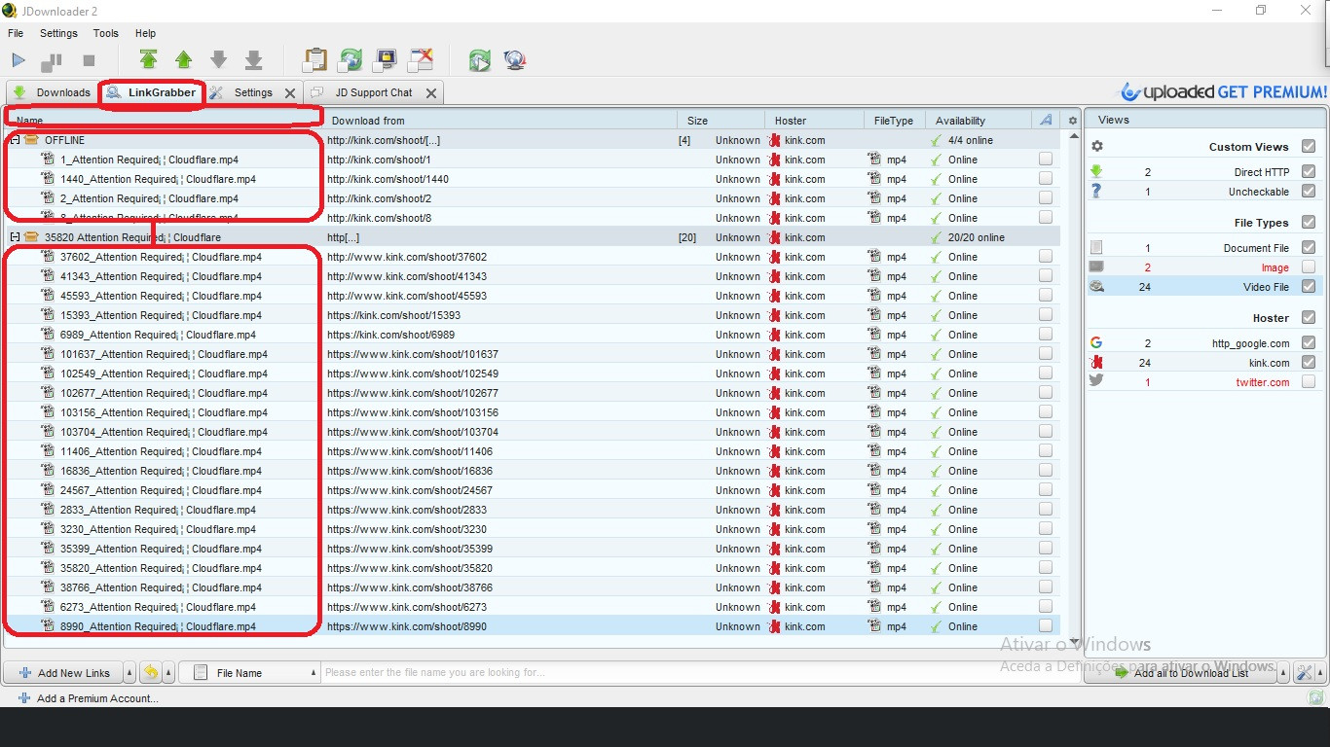Toggle clipboard observer icon
The image size is (1330, 747).
[314, 60]
